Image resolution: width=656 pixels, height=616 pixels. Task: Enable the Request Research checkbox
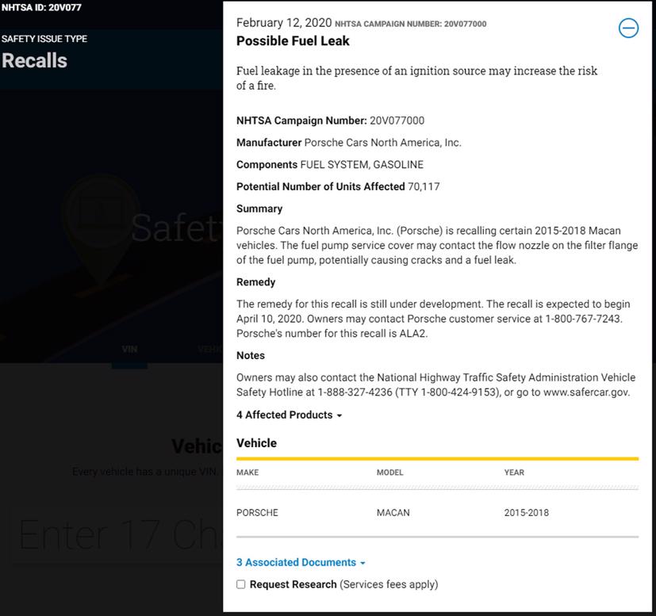coord(241,585)
